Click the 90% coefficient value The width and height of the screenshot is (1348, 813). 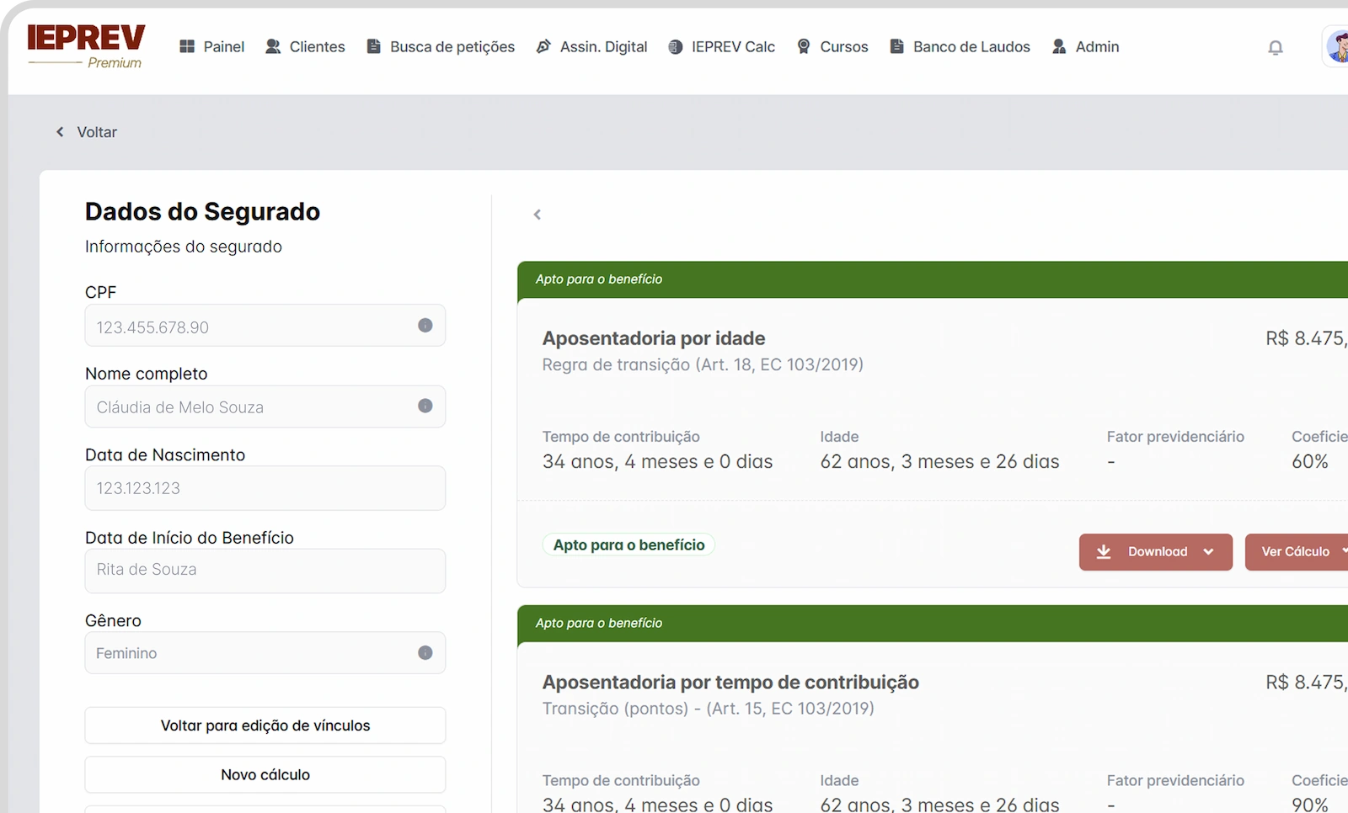tap(1310, 805)
